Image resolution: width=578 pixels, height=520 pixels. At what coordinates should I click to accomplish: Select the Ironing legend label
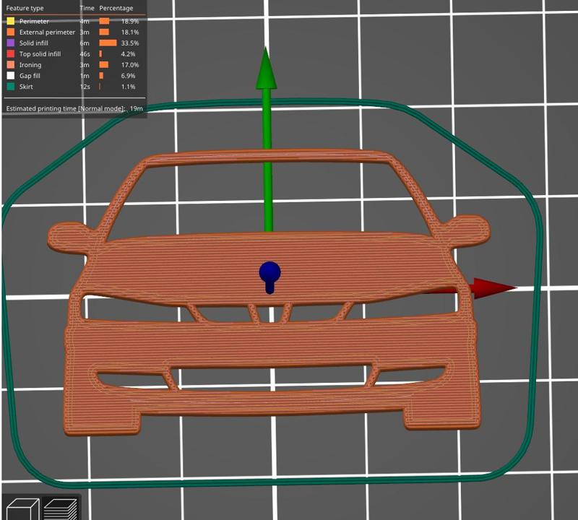pos(30,65)
